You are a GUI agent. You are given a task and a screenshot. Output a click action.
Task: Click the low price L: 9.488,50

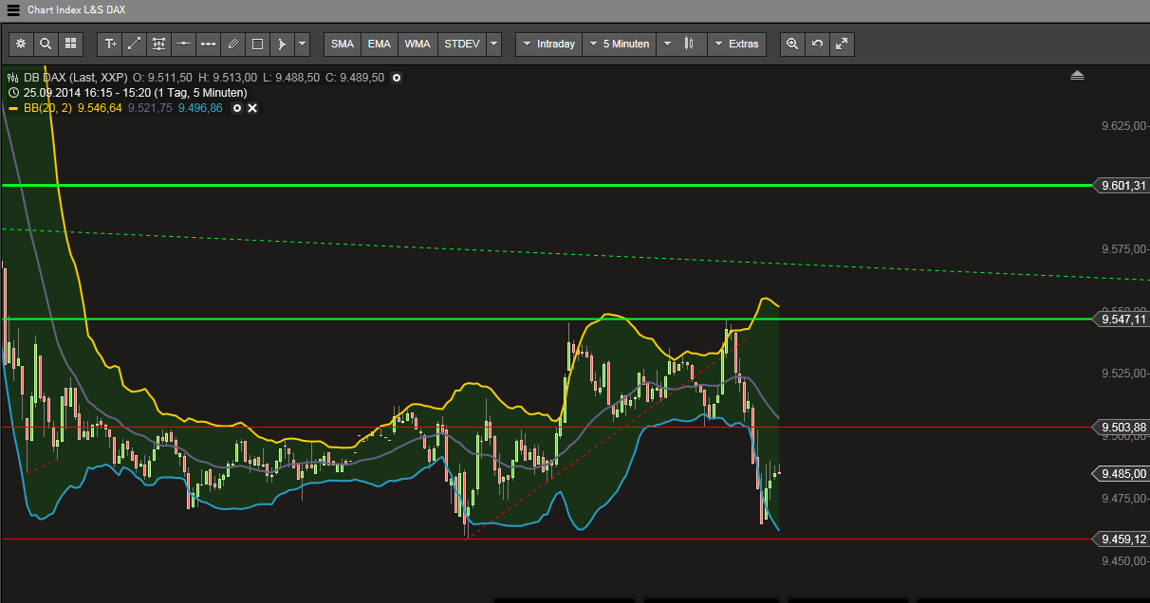tap(291, 78)
